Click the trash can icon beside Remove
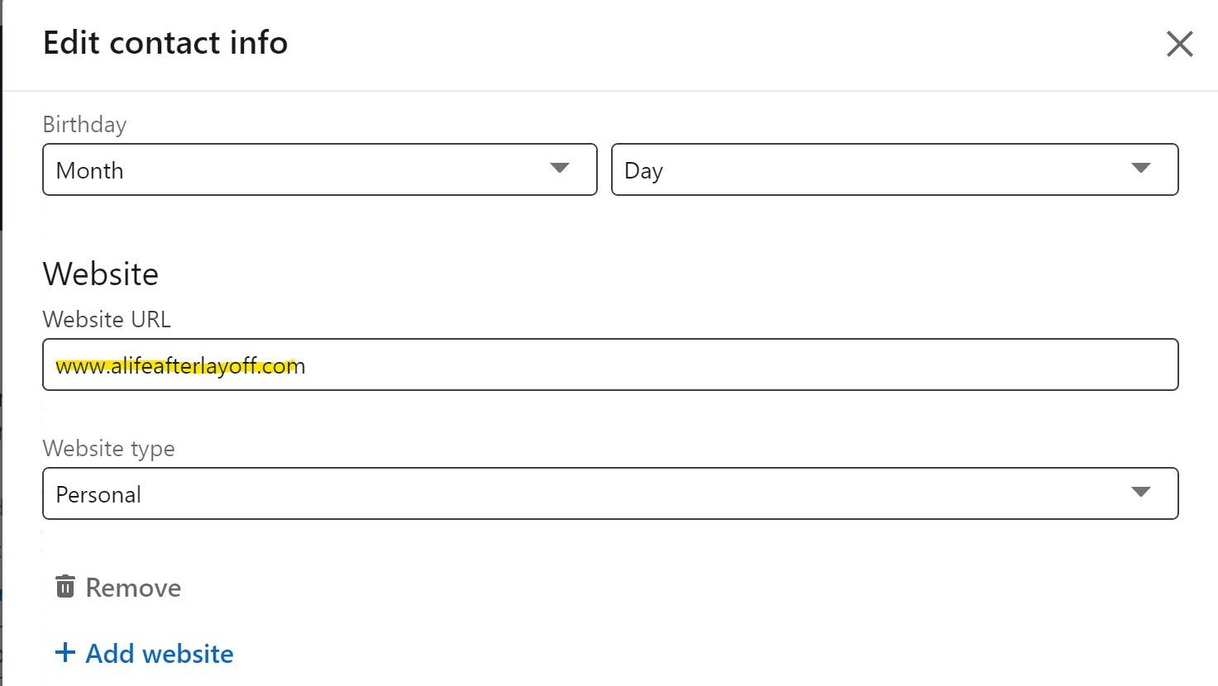 65,586
